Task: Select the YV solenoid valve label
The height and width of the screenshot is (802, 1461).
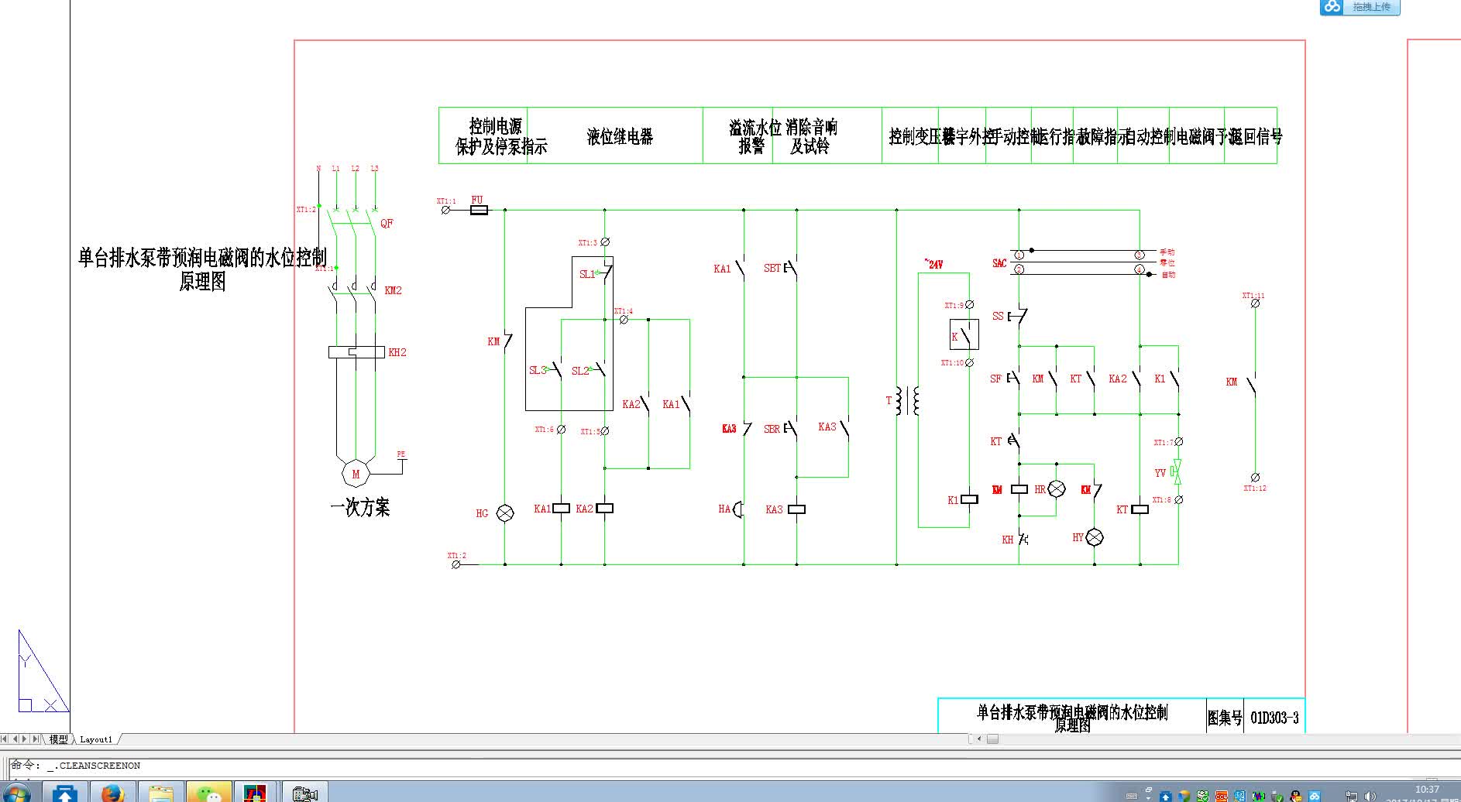Action: 1160,473
